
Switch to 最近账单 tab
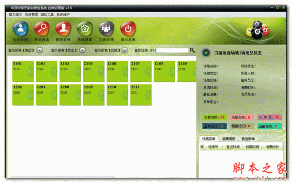(248, 139)
